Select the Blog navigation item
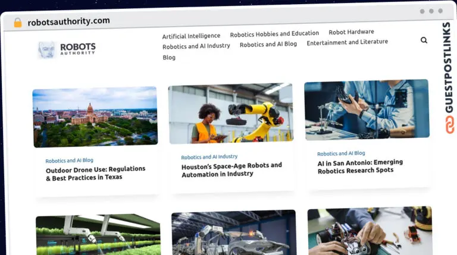 (x=169, y=57)
